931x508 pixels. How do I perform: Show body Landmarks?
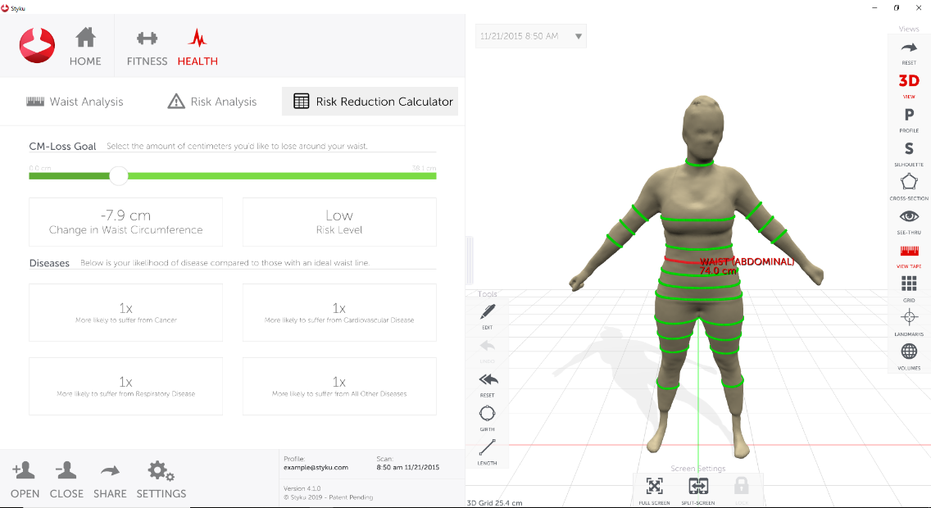pos(909,321)
